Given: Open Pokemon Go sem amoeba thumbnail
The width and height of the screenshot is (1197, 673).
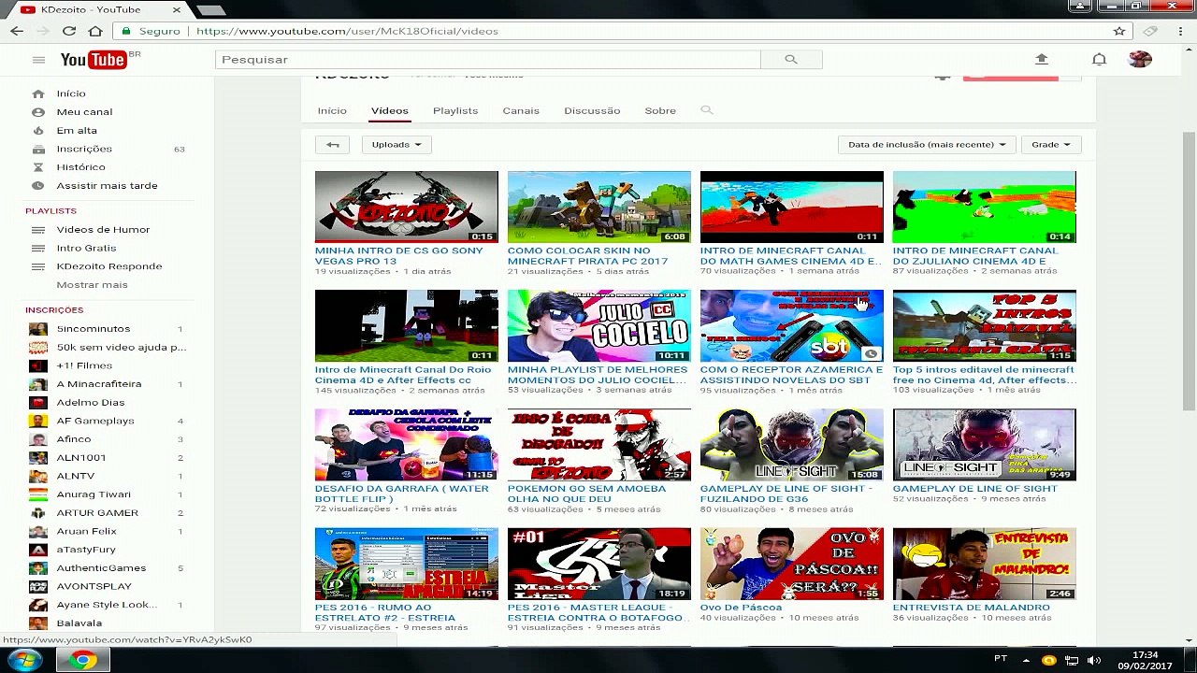Looking at the screenshot, I should (x=598, y=444).
